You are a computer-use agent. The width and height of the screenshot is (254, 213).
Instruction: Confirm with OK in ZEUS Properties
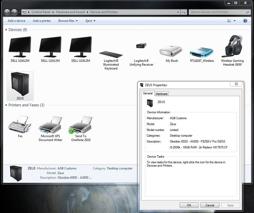[189, 205]
